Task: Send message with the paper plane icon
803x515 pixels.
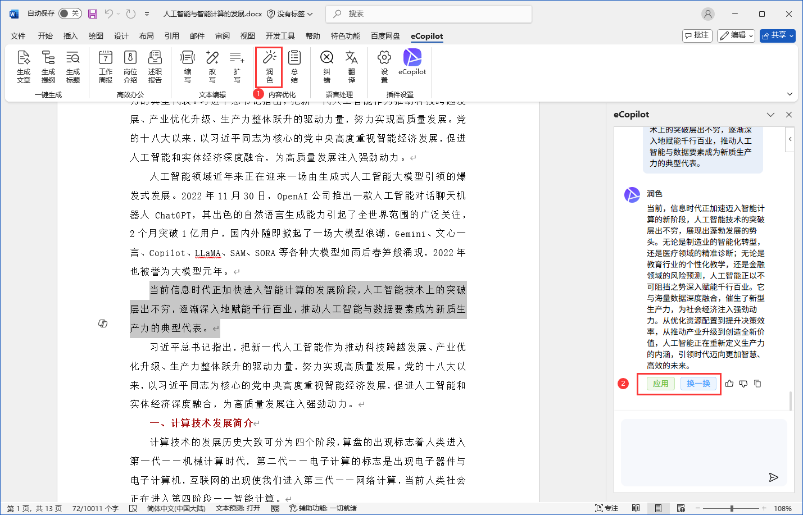Action: coord(773,477)
